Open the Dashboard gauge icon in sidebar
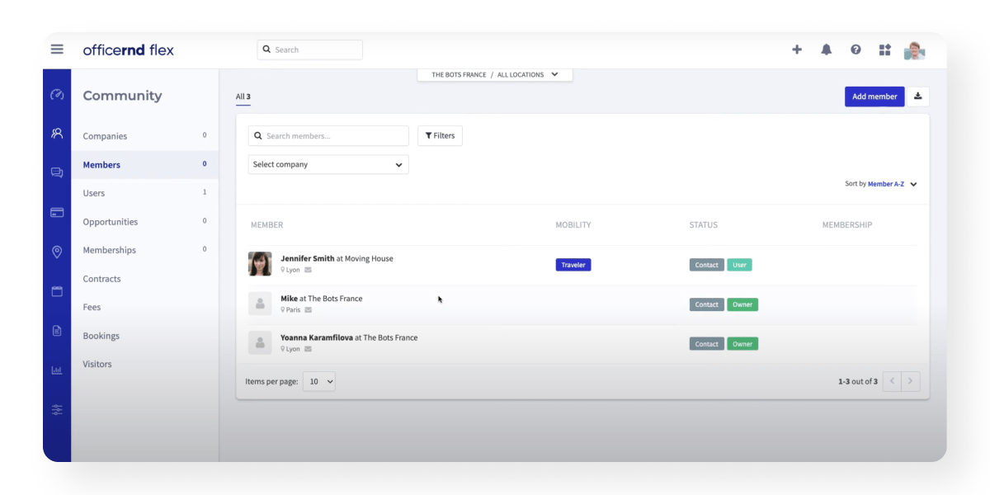Screen dimensions: 990x495 (57, 95)
